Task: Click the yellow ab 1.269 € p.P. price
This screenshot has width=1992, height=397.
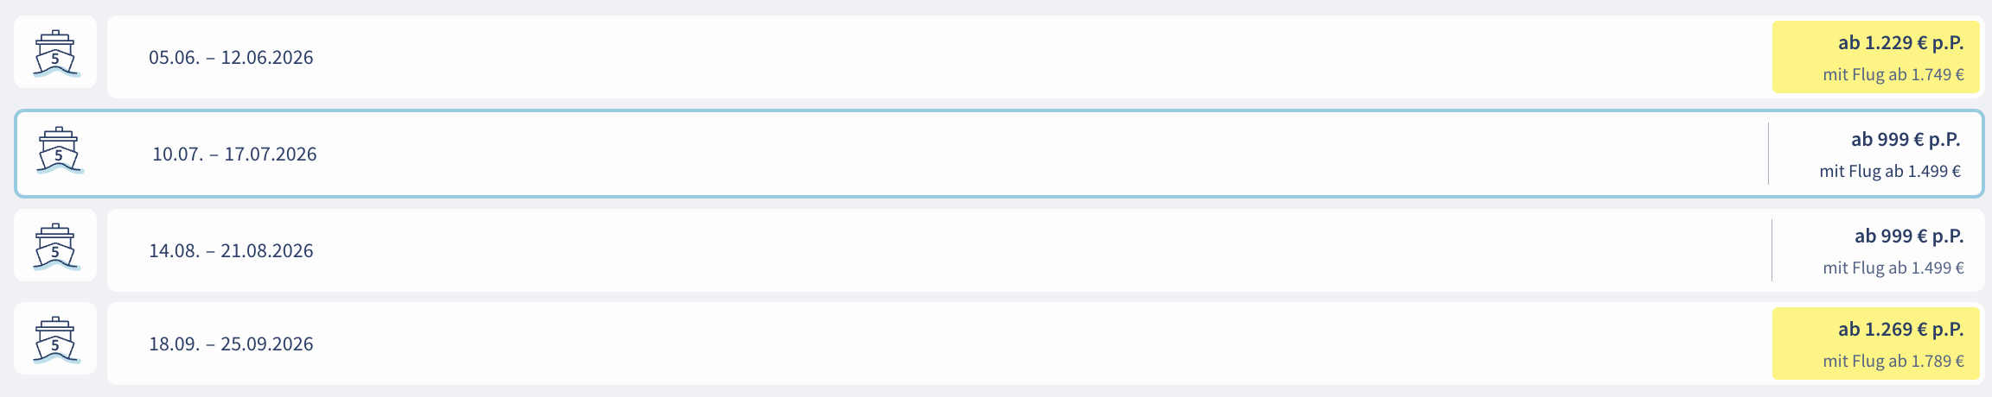Action: pyautogui.click(x=1900, y=330)
